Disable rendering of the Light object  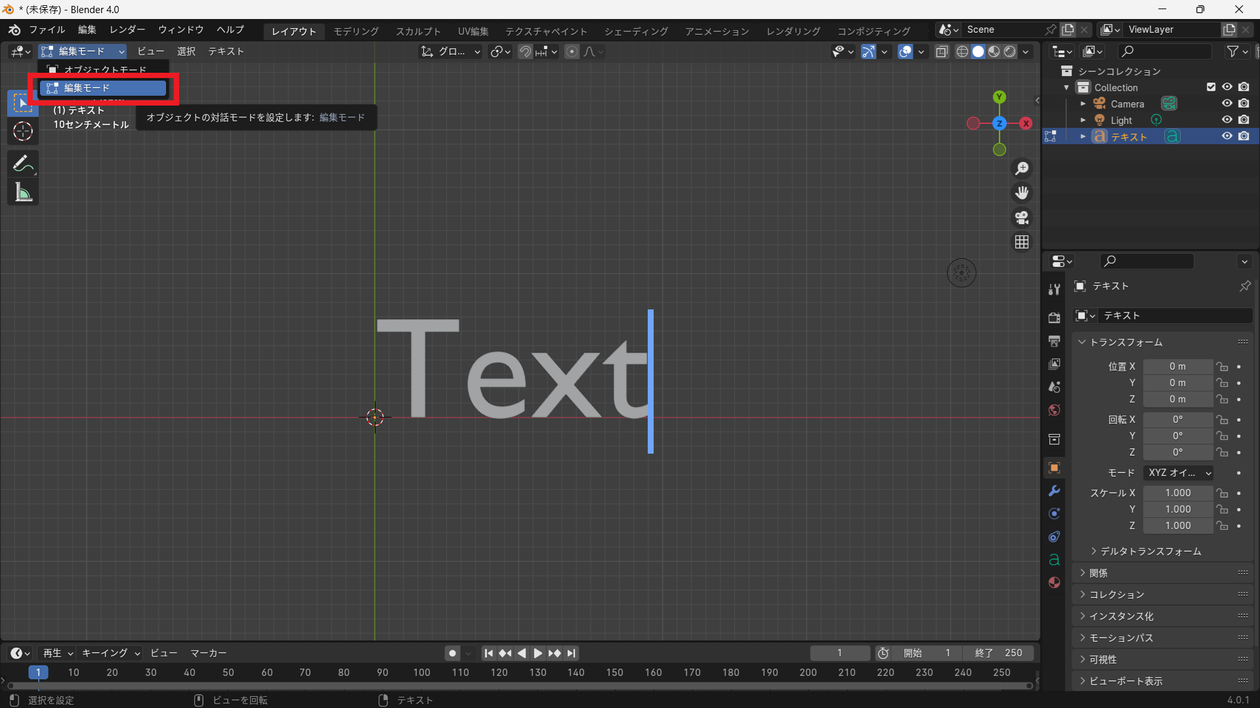[x=1244, y=120]
